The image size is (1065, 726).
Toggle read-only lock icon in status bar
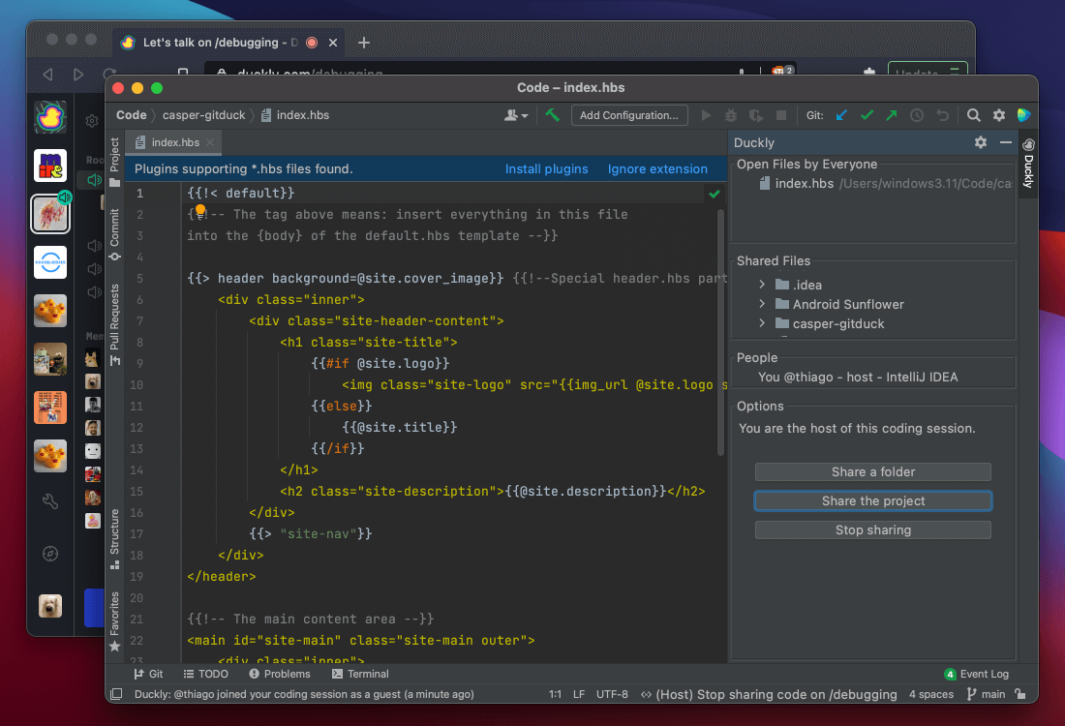coord(1020,694)
